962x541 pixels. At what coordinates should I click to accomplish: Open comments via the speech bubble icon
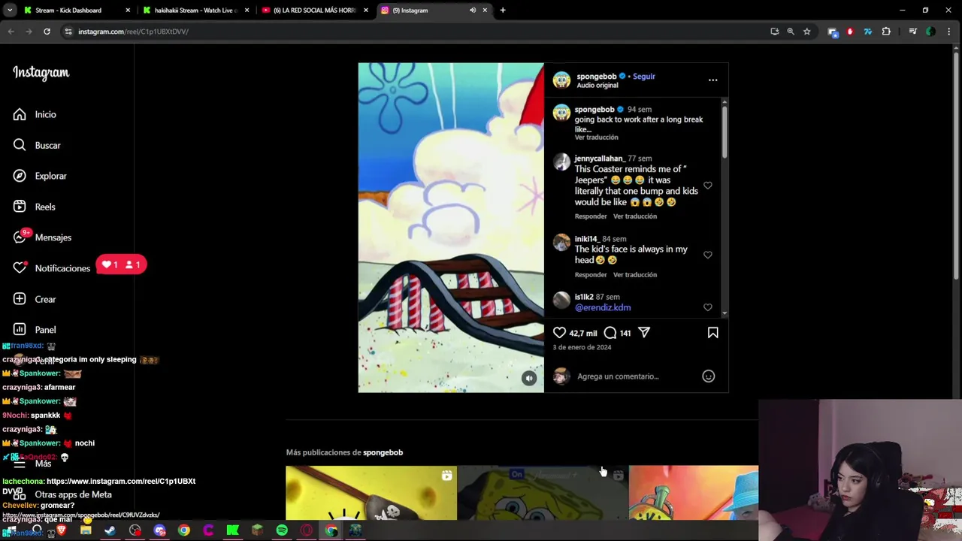[x=610, y=333]
